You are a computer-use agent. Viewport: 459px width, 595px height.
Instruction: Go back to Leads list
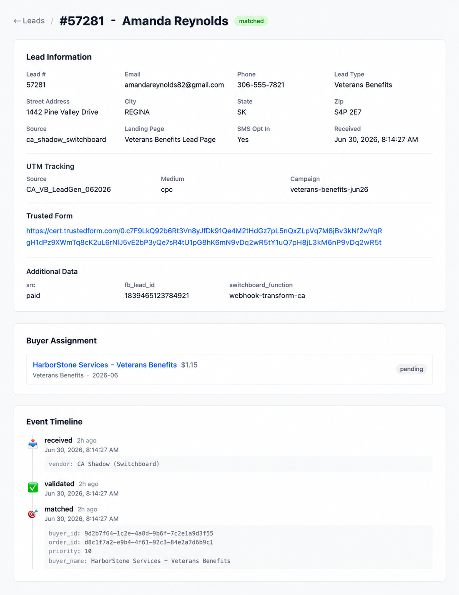pyautogui.click(x=29, y=21)
